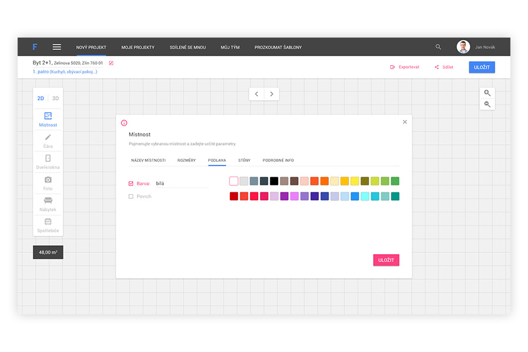528x352 pixels.
Task: Edit project name pencil icon
Action: pos(111,63)
